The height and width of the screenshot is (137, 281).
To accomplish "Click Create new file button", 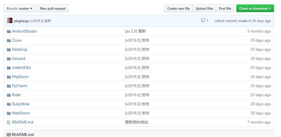I will click(x=178, y=9).
